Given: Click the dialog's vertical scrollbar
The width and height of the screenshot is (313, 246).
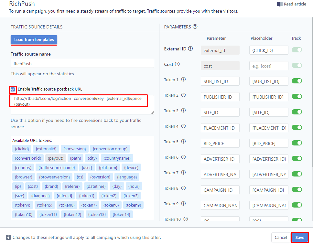Looking at the screenshot, I should (x=312, y=92).
